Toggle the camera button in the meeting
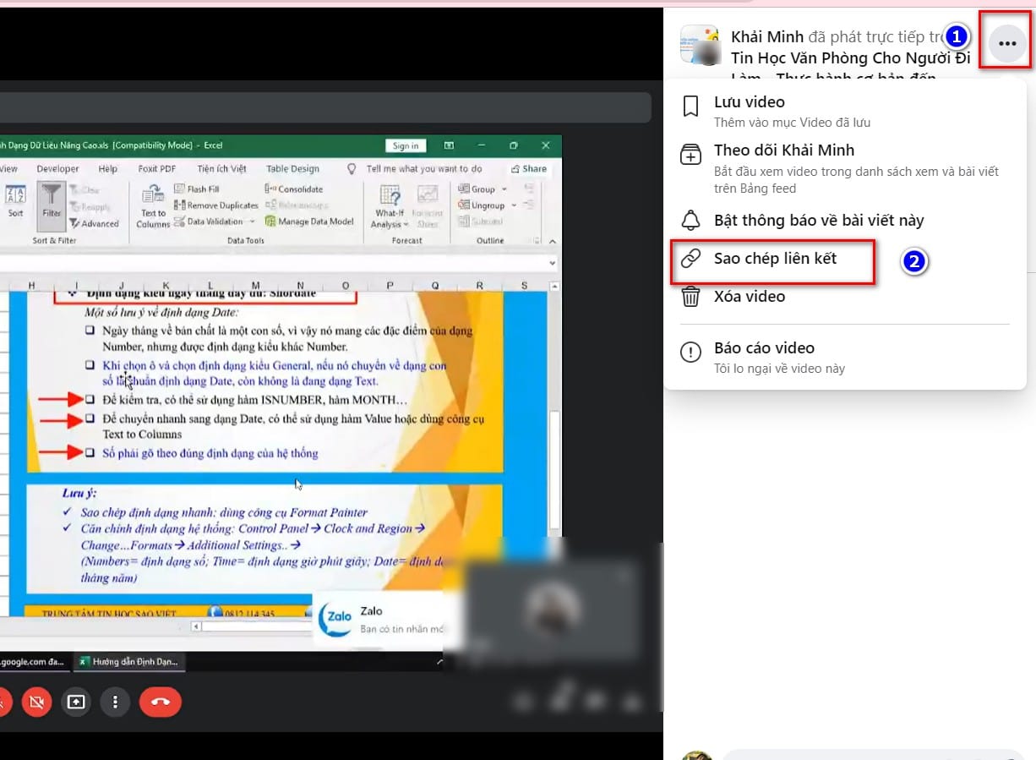This screenshot has width=1036, height=760. (x=36, y=702)
